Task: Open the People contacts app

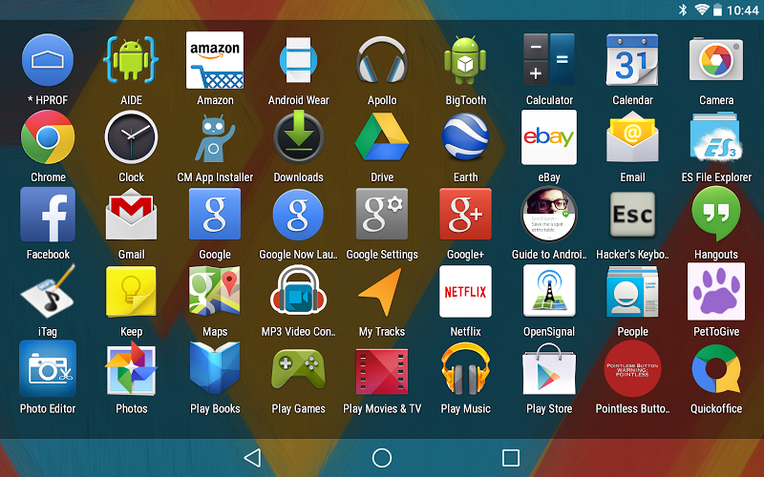Action: click(632, 291)
